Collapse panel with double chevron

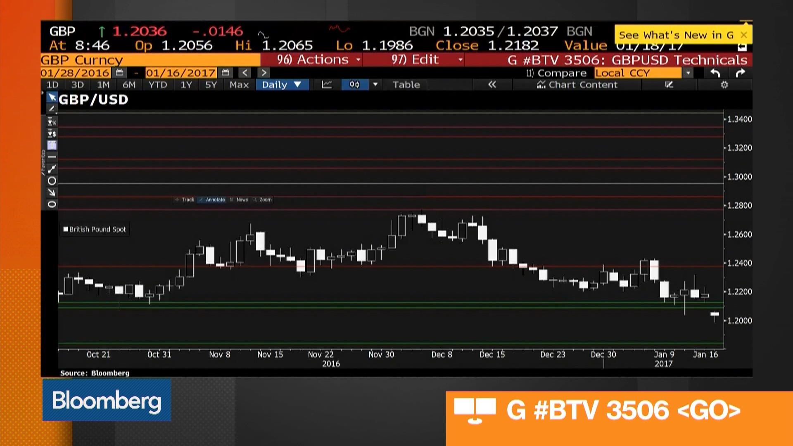point(492,85)
